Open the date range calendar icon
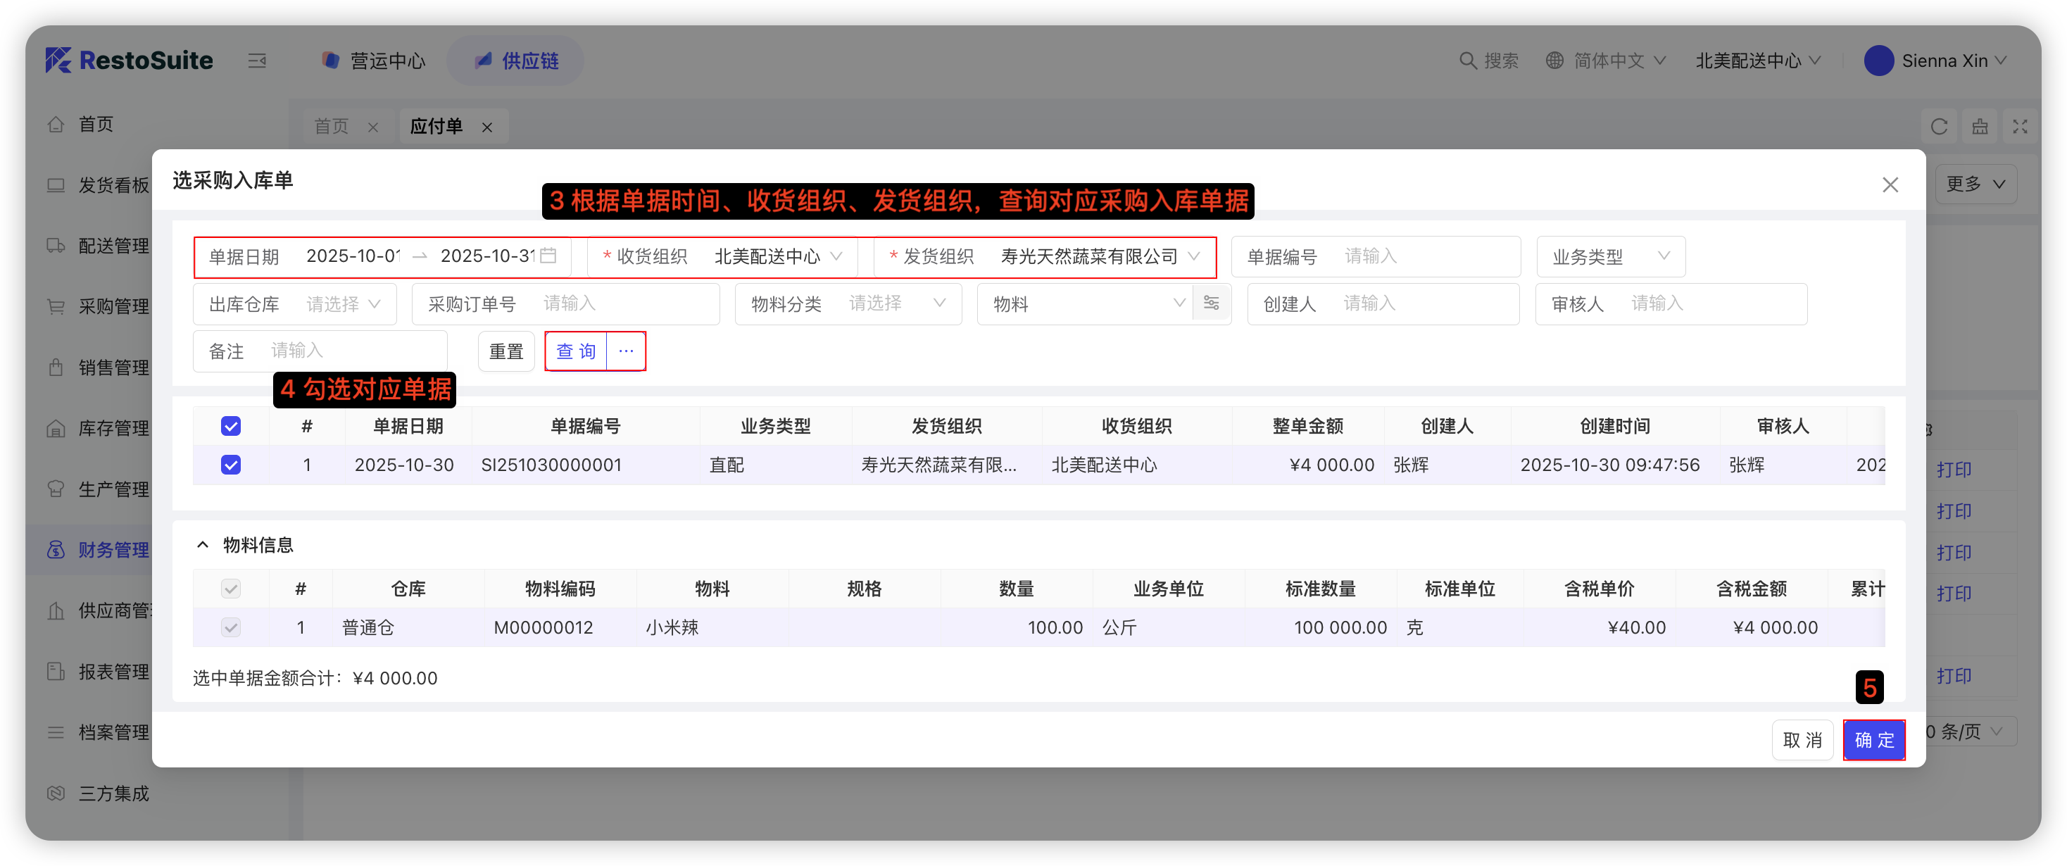2067x866 pixels. tap(548, 256)
